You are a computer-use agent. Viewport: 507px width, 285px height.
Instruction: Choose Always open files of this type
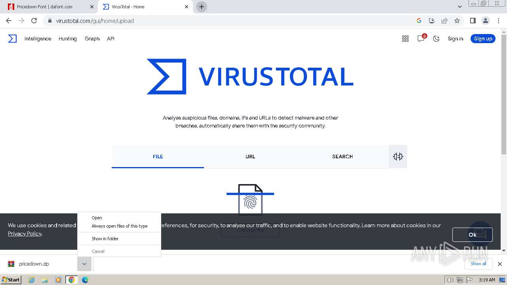click(x=119, y=226)
